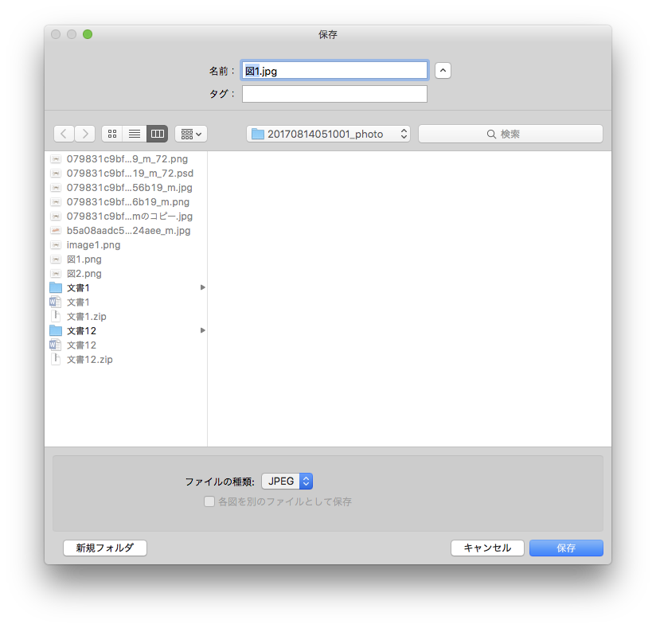Screen dimensions: 656x628
Task: Expand the 文書1 folder arrow
Action: click(202, 287)
